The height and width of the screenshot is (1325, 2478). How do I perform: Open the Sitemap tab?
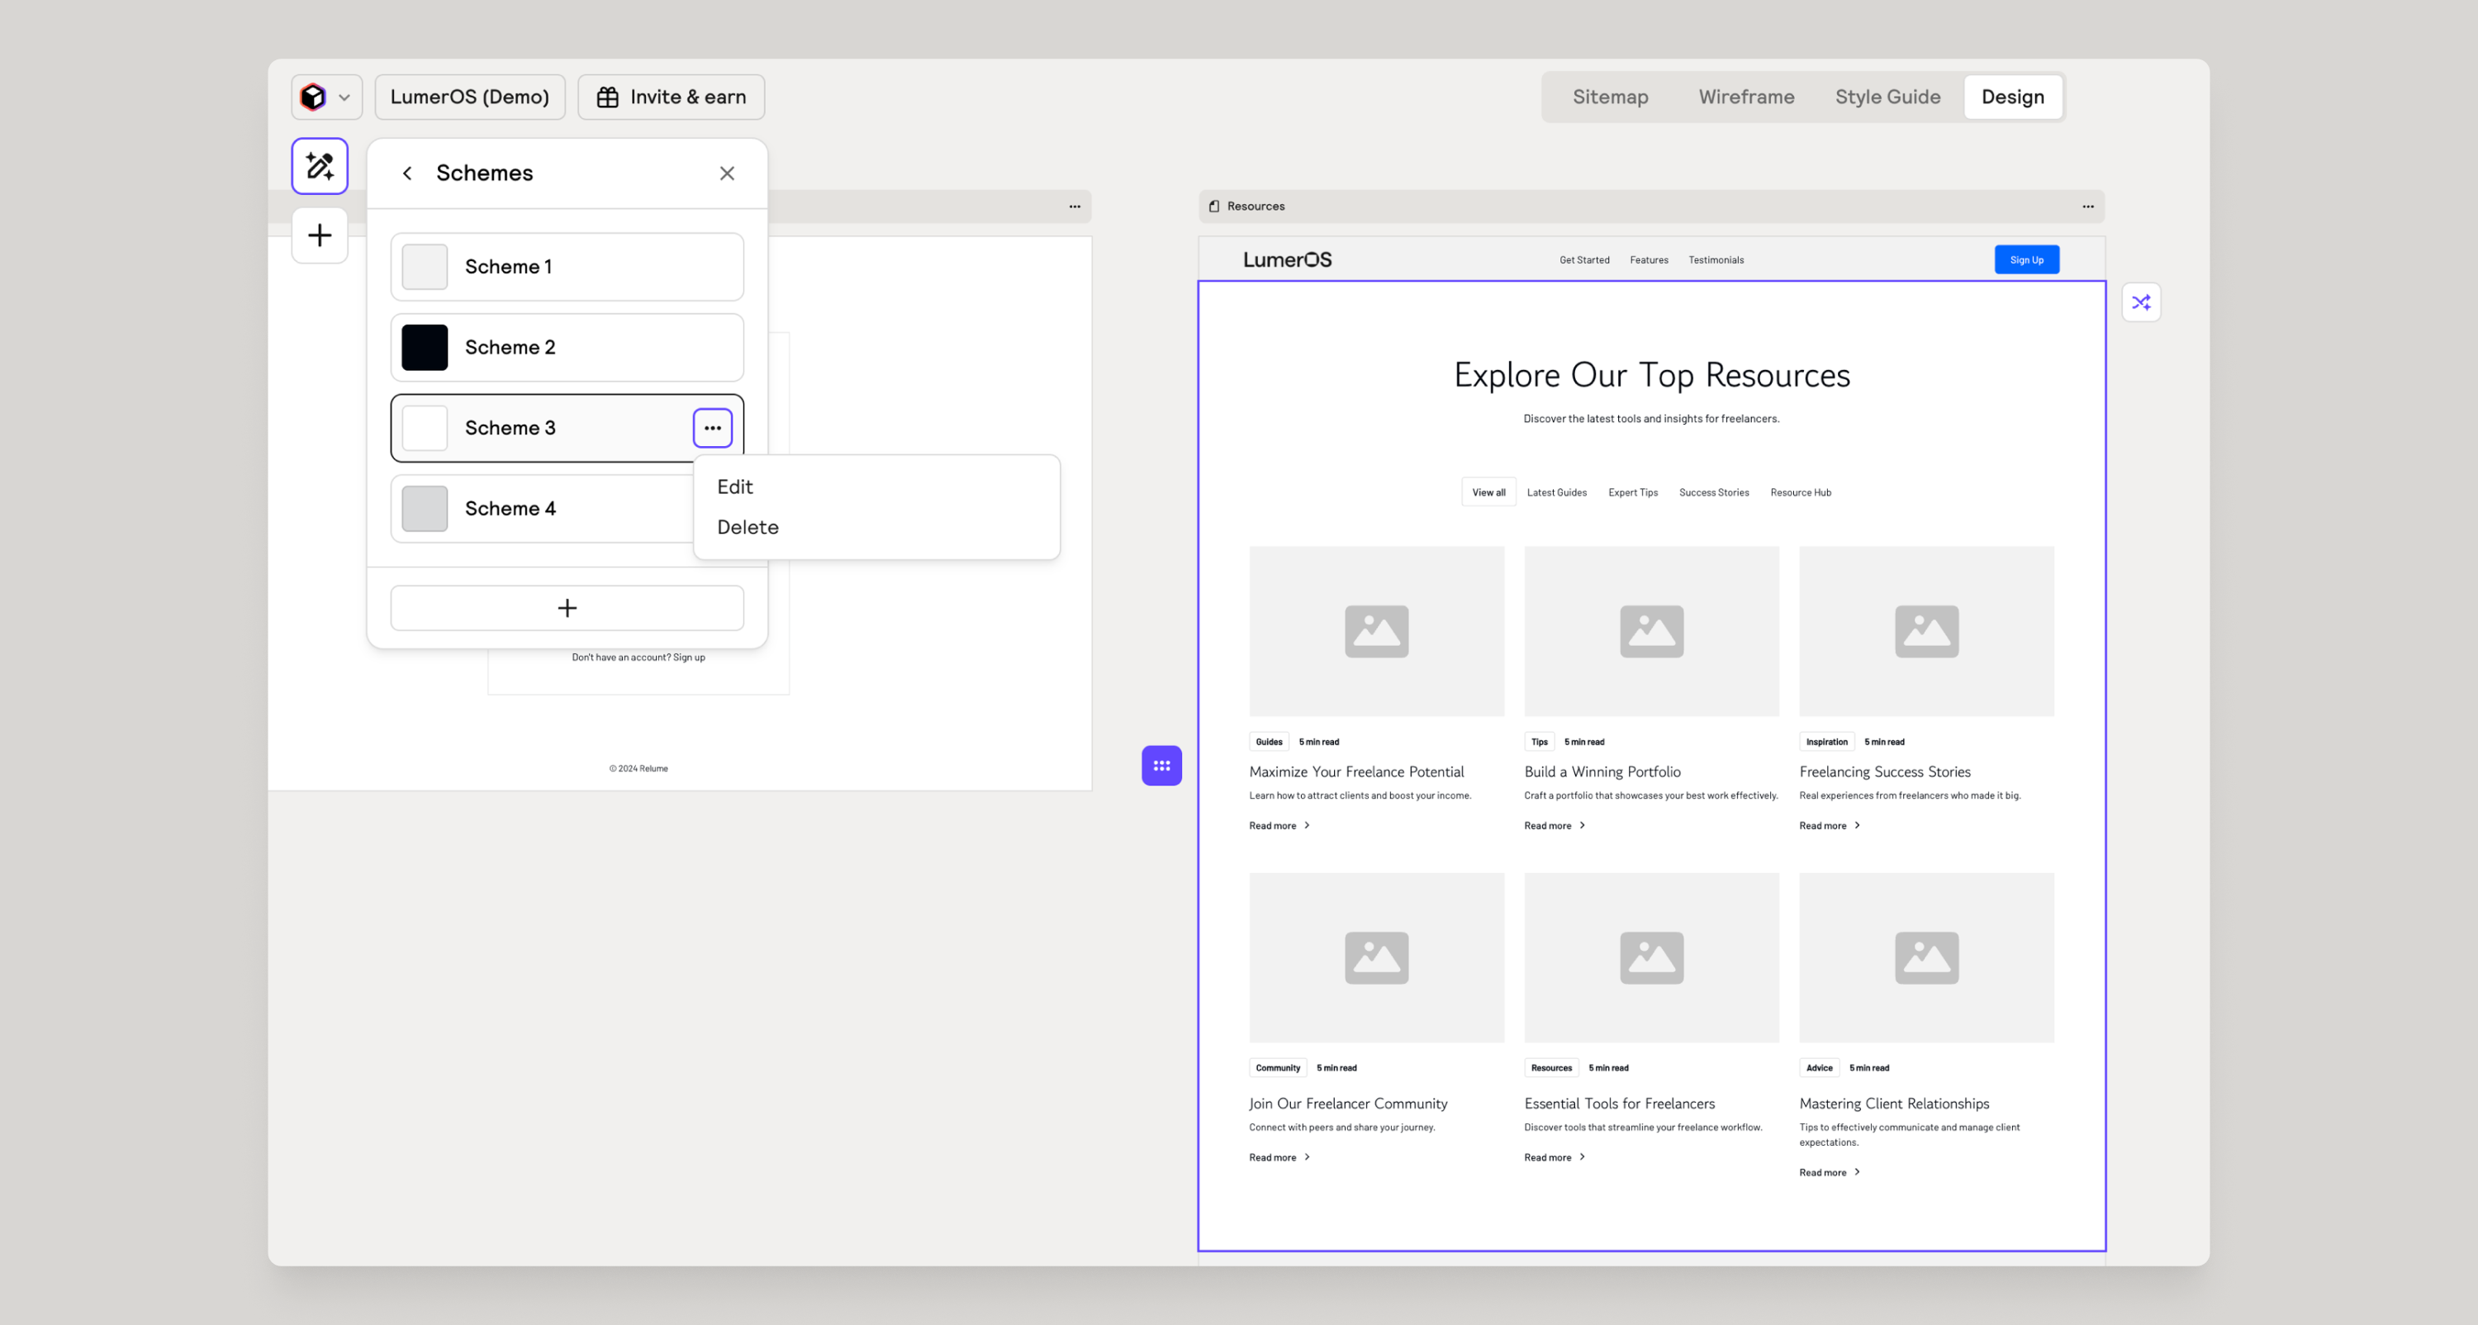point(1609,97)
